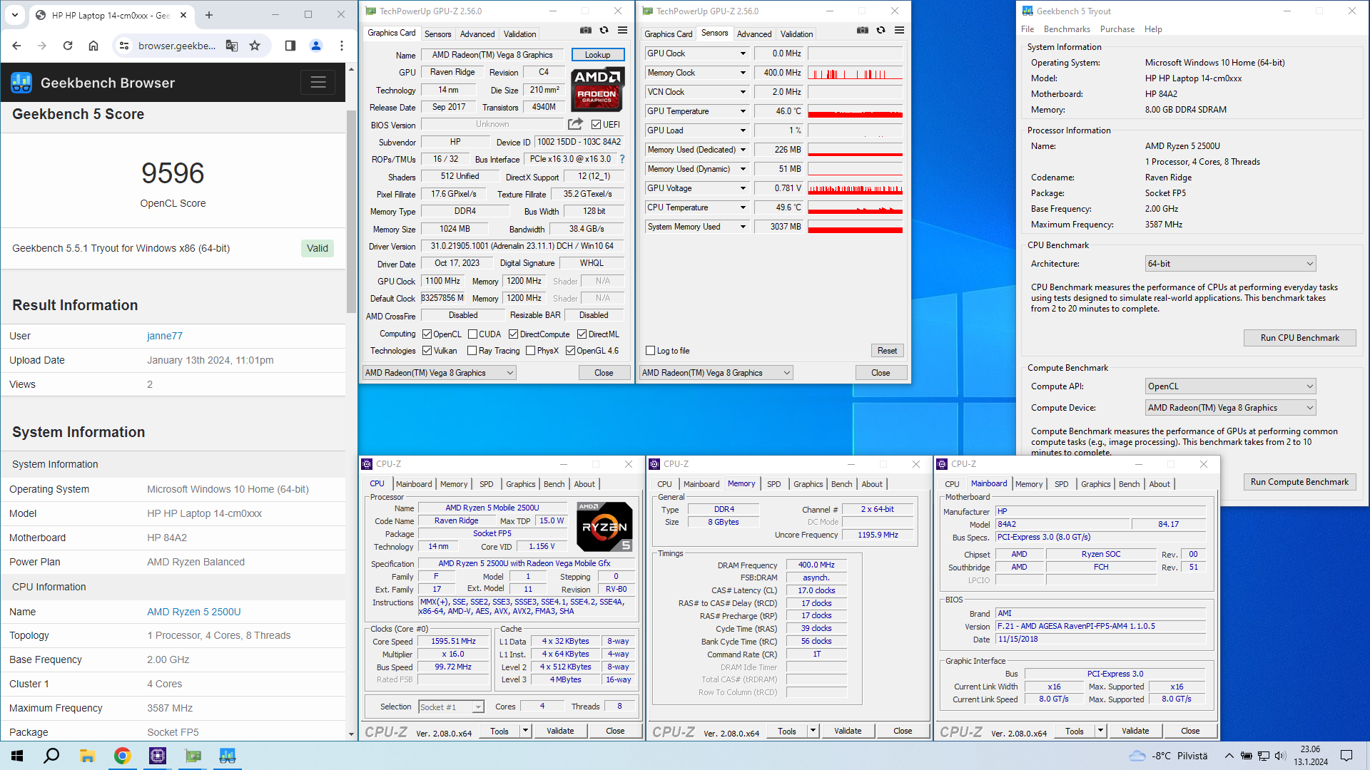Click the browser address bar
Screen dimensions: 1370x770
pos(177,46)
